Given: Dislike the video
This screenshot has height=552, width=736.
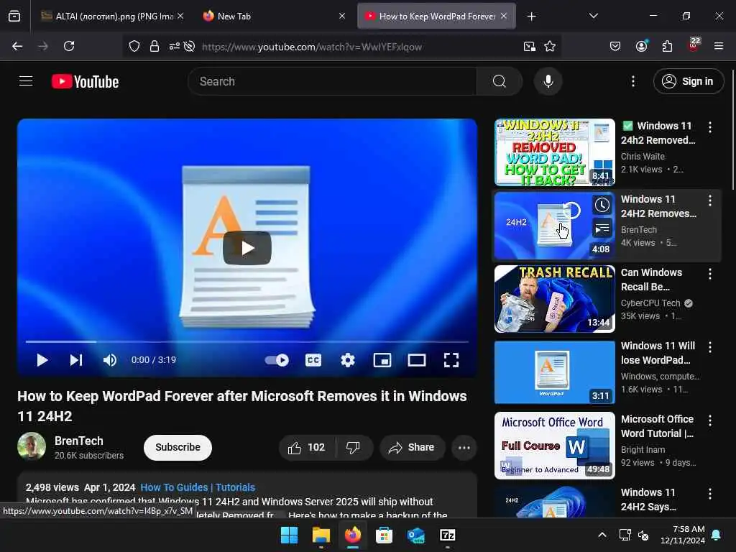Looking at the screenshot, I should 354,447.
